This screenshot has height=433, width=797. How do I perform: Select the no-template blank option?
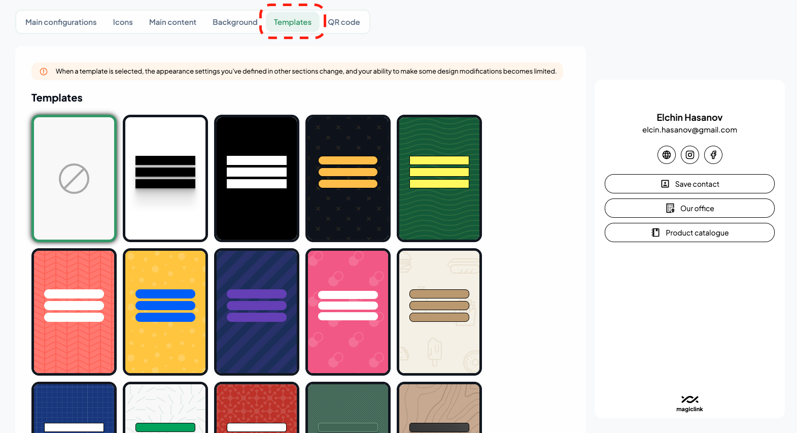[x=74, y=178]
